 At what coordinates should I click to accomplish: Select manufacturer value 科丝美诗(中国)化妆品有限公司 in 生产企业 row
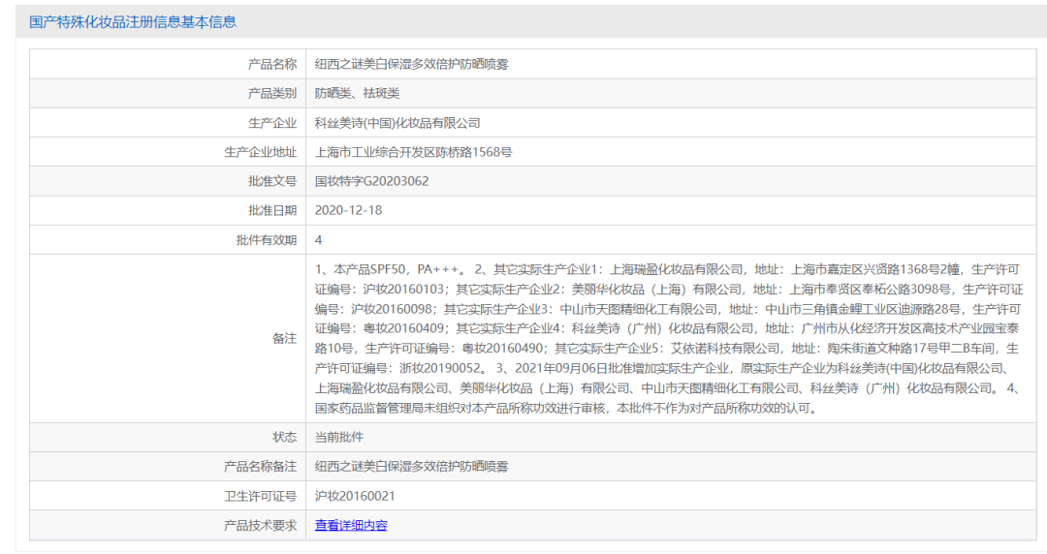click(397, 123)
